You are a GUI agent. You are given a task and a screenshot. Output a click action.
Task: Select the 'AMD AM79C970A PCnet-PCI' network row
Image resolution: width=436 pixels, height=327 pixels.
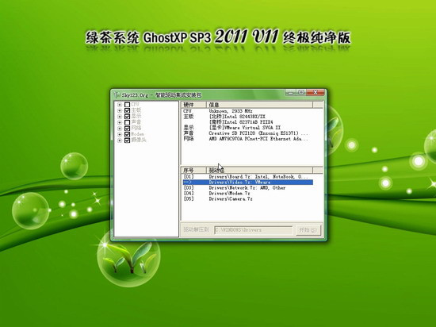[x=248, y=139]
